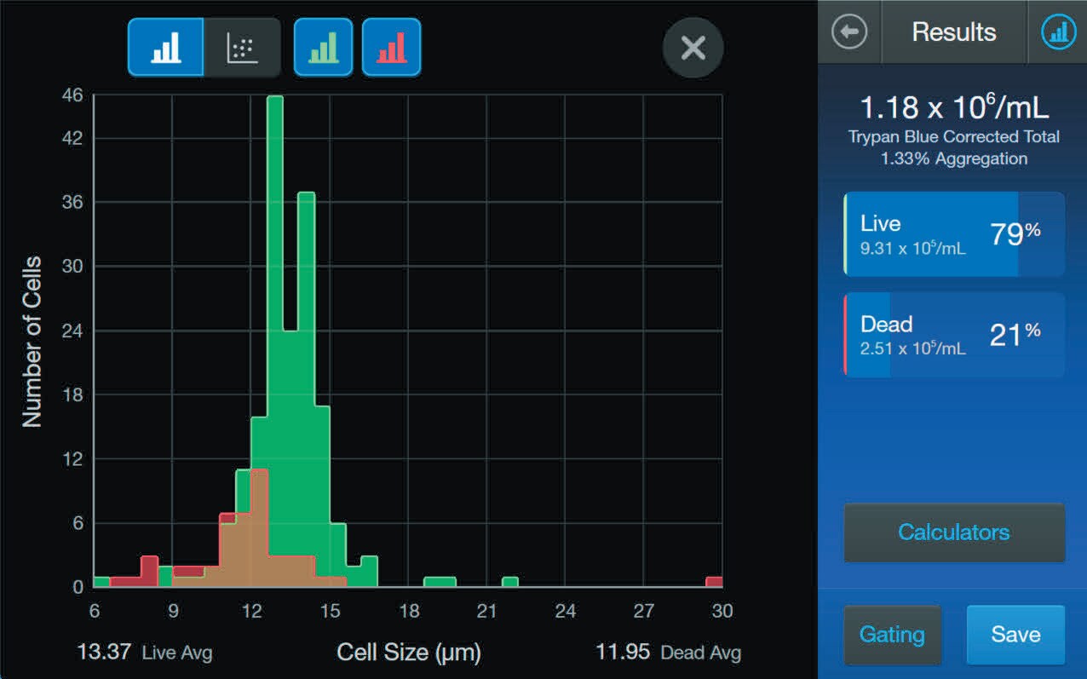Screen dimensions: 1087x679
Task: Select the Results header tab
Action: pyautogui.click(x=953, y=32)
